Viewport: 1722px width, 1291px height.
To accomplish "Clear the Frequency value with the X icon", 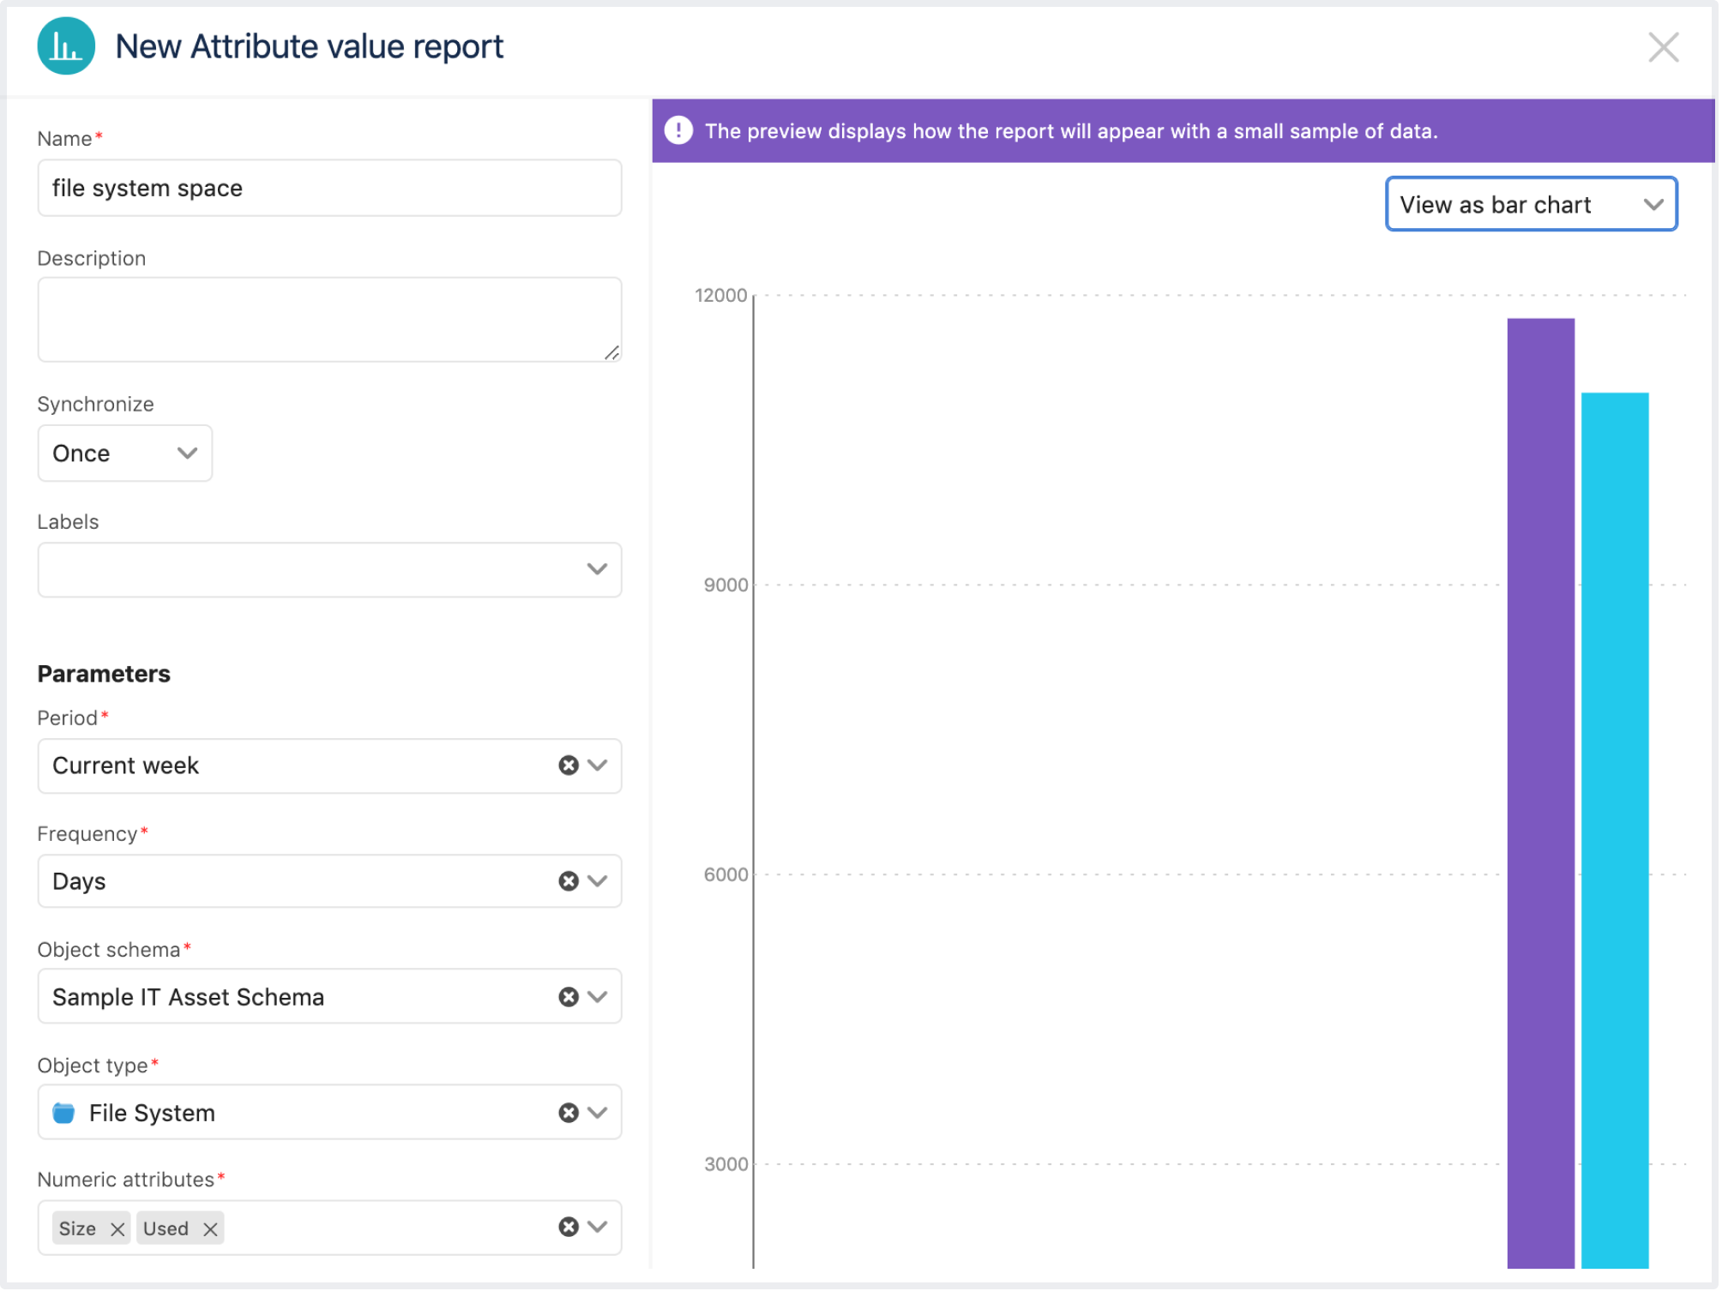I will (569, 882).
